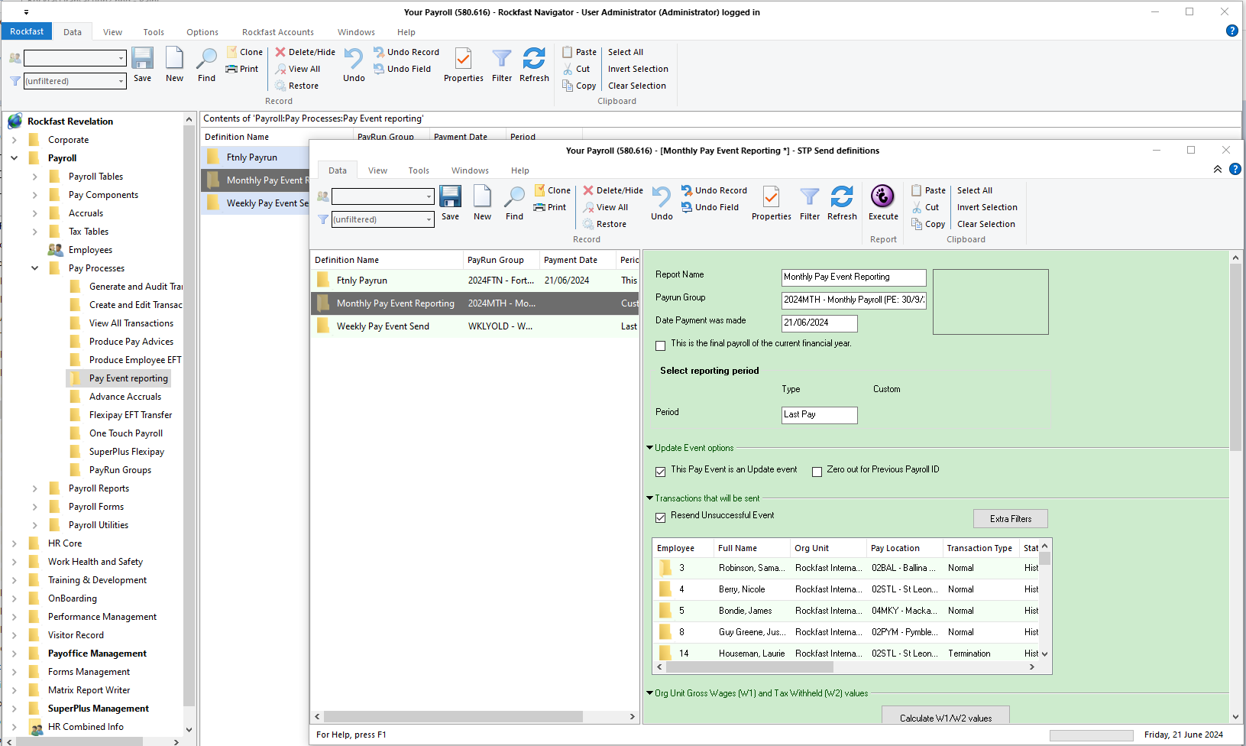Click Help question icon in Navigator window
Screen dimensions: 1246x746
(1231, 31)
